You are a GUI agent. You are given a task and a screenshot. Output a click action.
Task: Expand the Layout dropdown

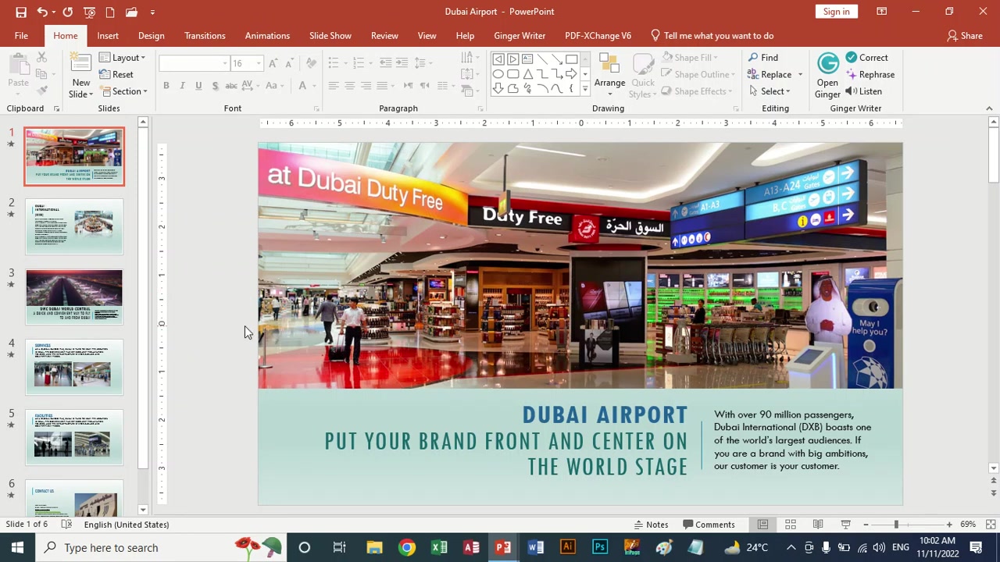coord(123,58)
